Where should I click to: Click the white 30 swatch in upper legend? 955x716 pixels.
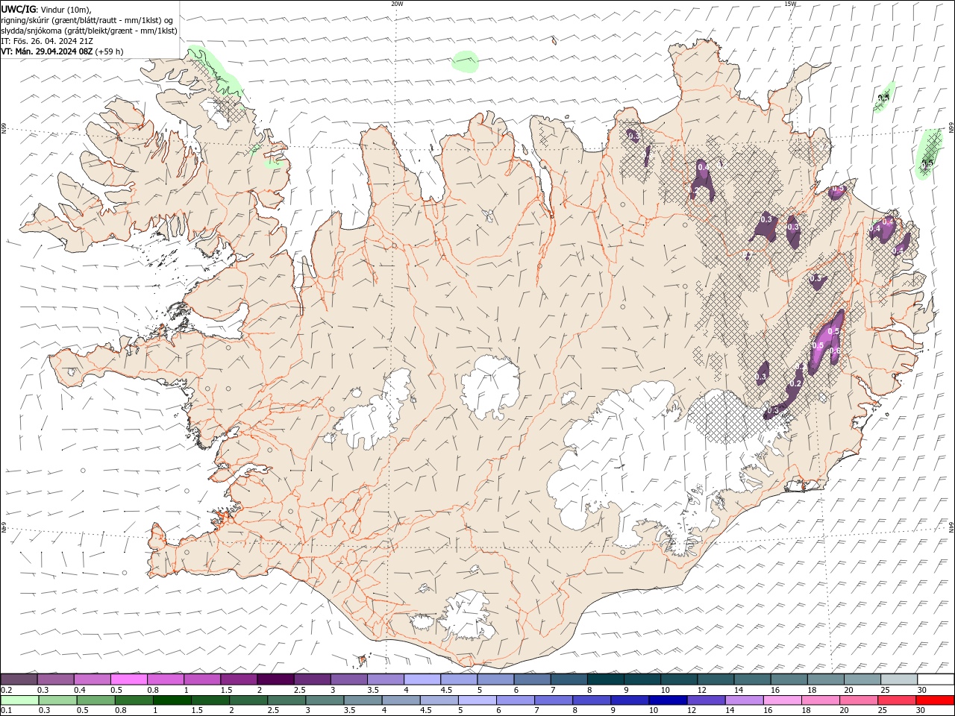935,679
